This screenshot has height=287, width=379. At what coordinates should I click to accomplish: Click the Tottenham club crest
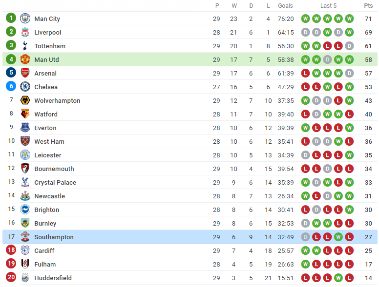[25, 46]
